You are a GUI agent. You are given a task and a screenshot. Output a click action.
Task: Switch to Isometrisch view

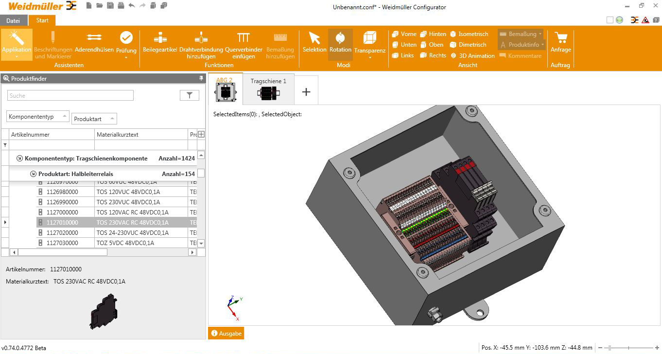469,34
